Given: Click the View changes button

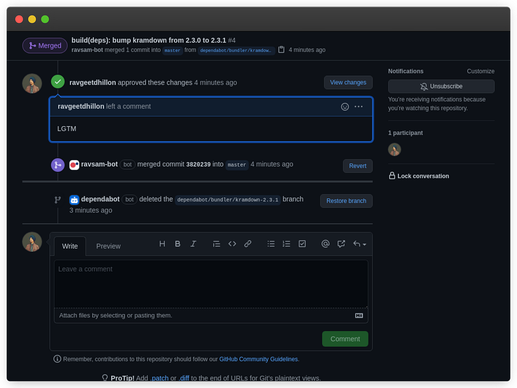Looking at the screenshot, I should [348, 82].
